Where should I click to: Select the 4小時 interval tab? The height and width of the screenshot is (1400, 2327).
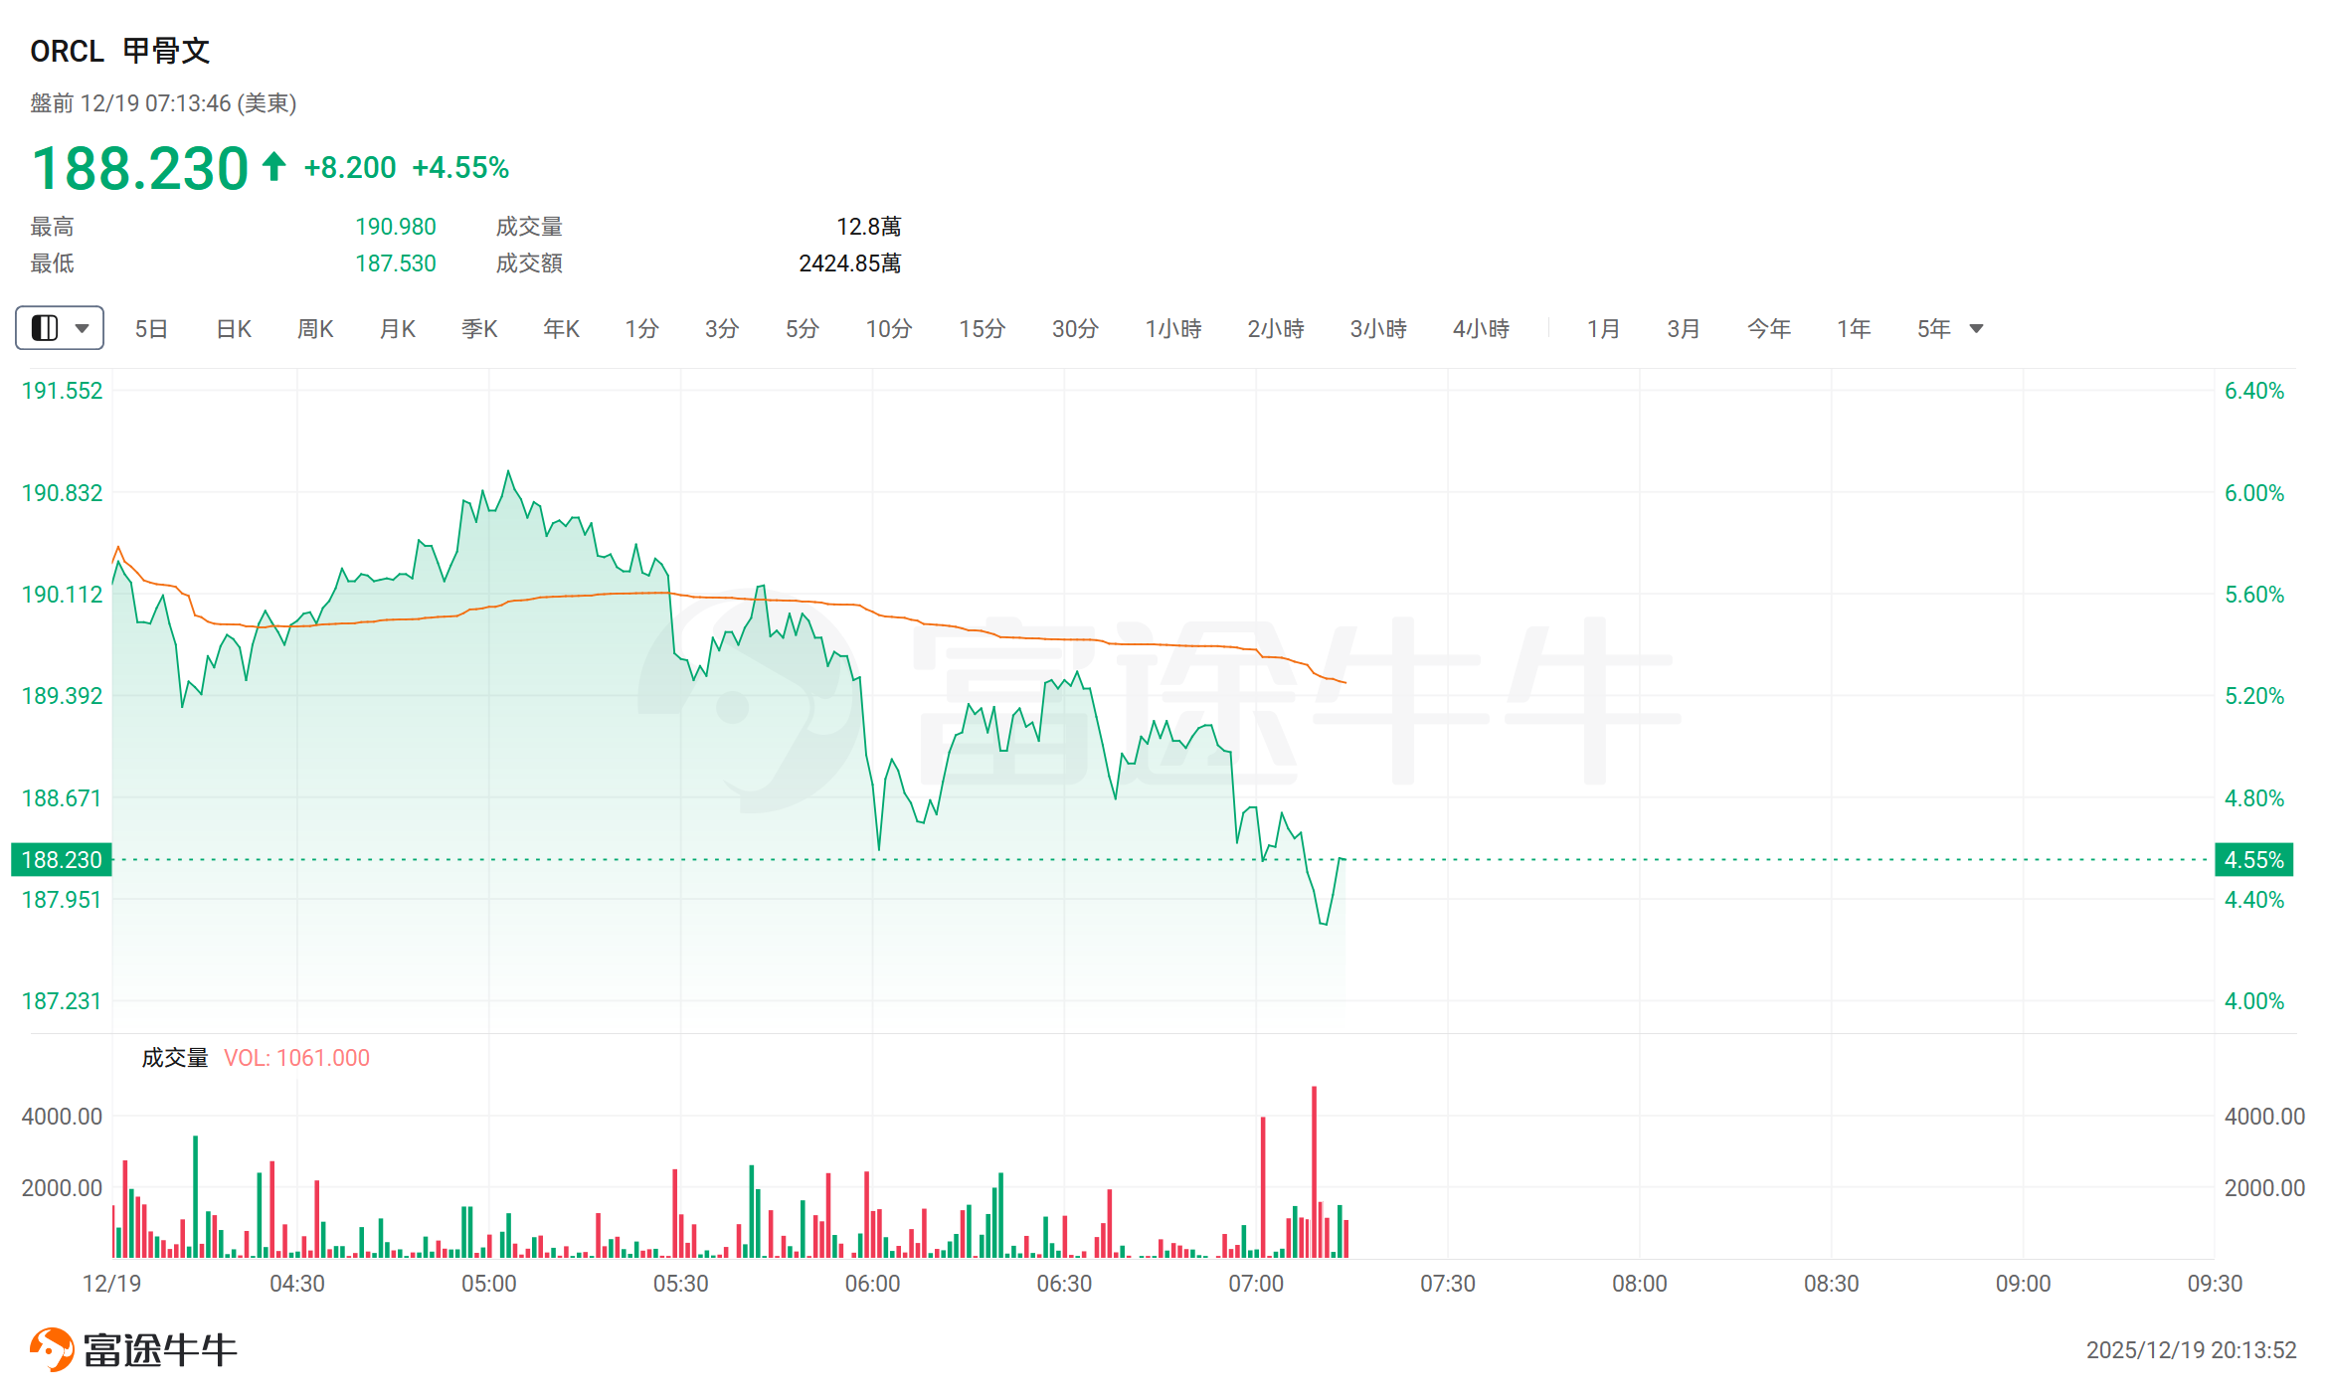click(1481, 329)
